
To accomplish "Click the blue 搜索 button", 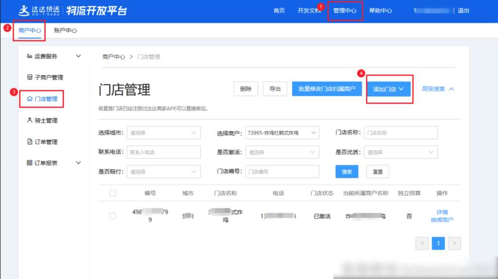I will tap(347, 172).
